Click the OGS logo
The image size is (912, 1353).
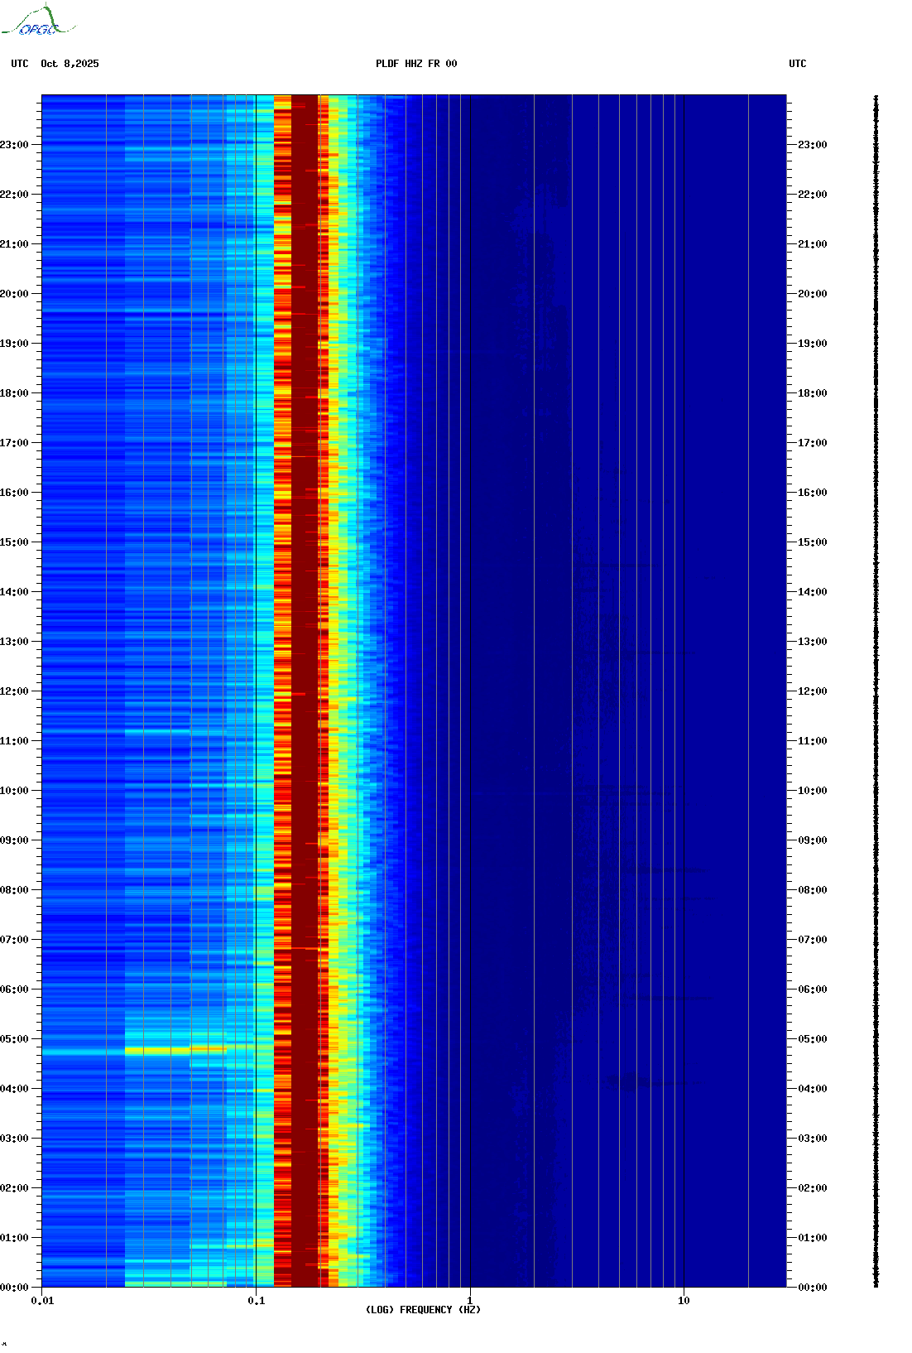pyautogui.click(x=37, y=21)
